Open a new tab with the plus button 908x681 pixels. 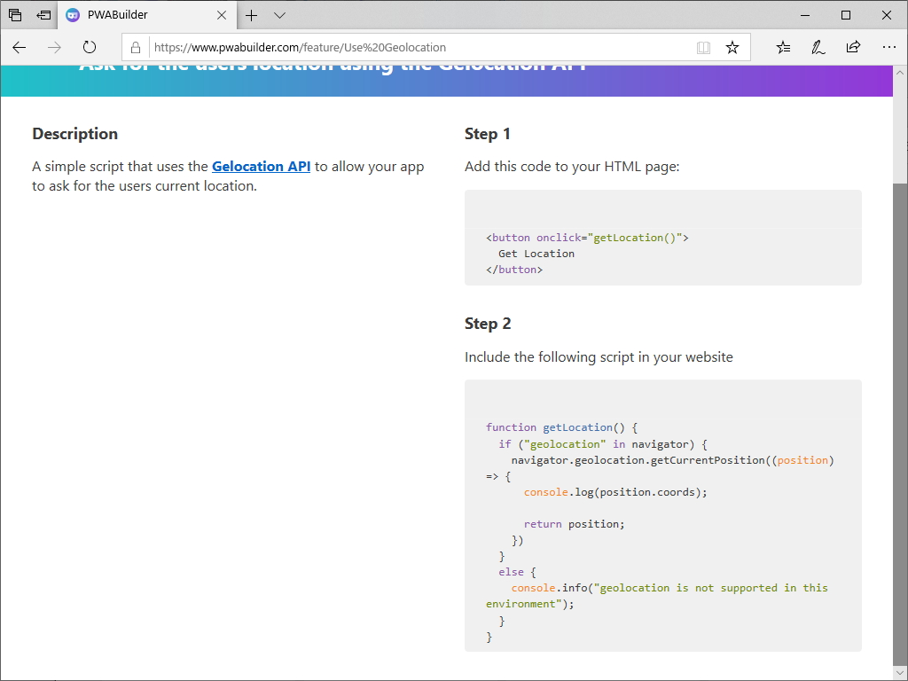point(251,15)
